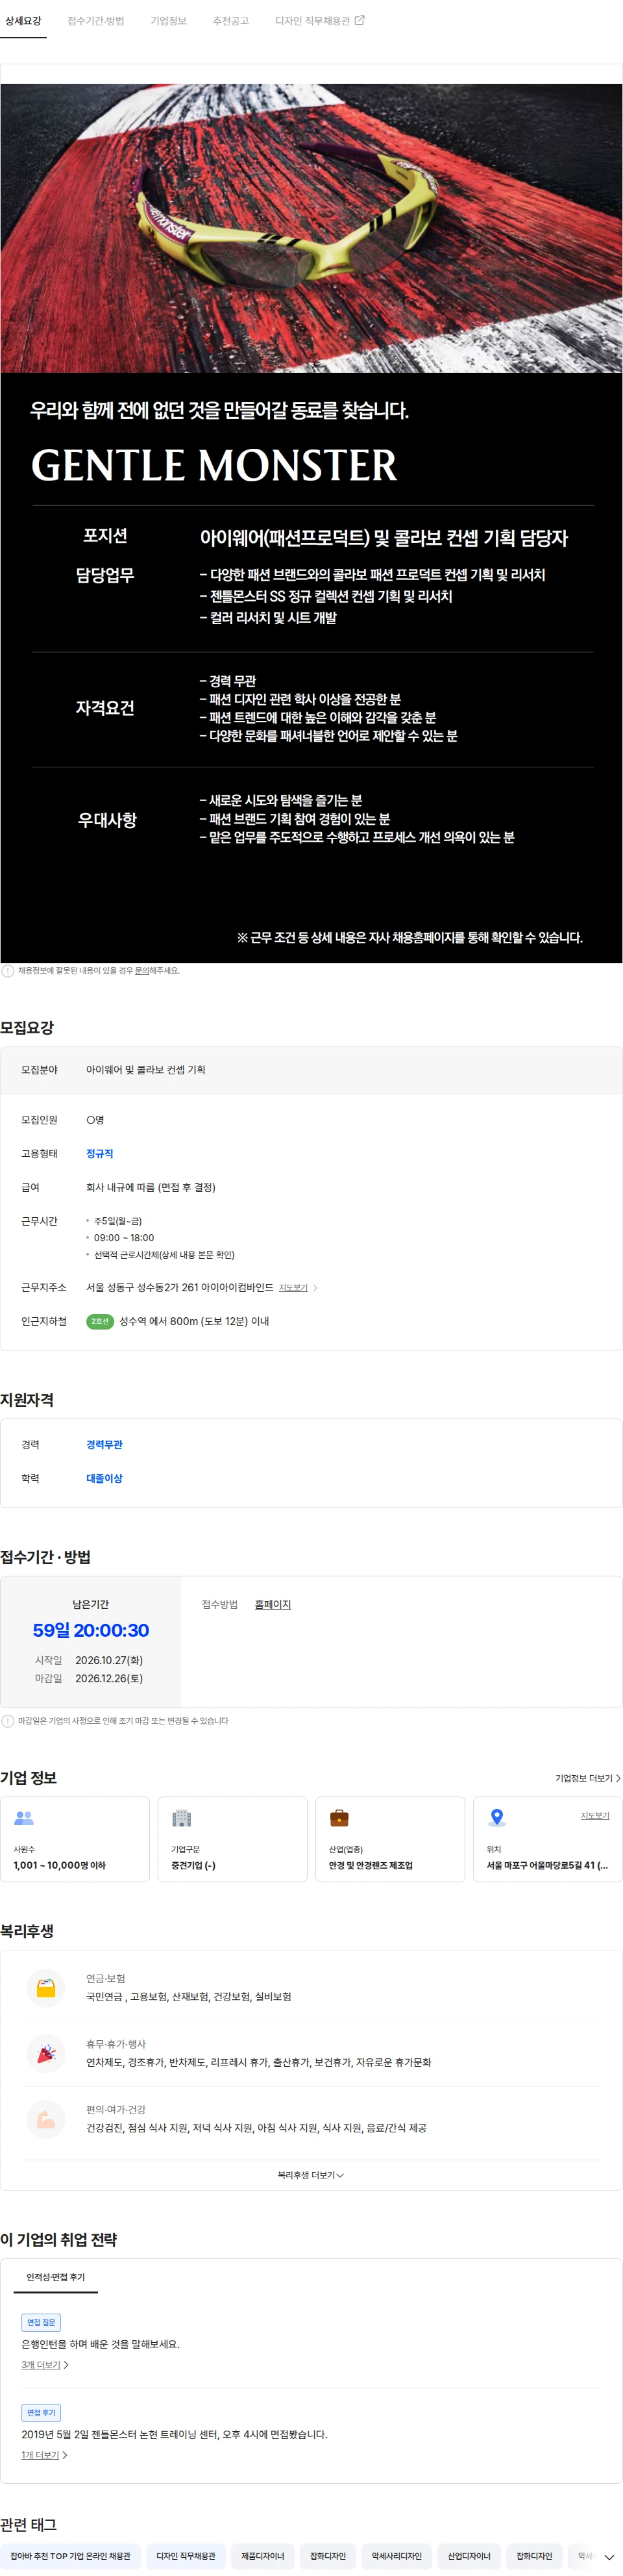Click the 안경 및 안경렌즈 제조업 industry card
This screenshot has width=623, height=2576.
click(391, 1839)
